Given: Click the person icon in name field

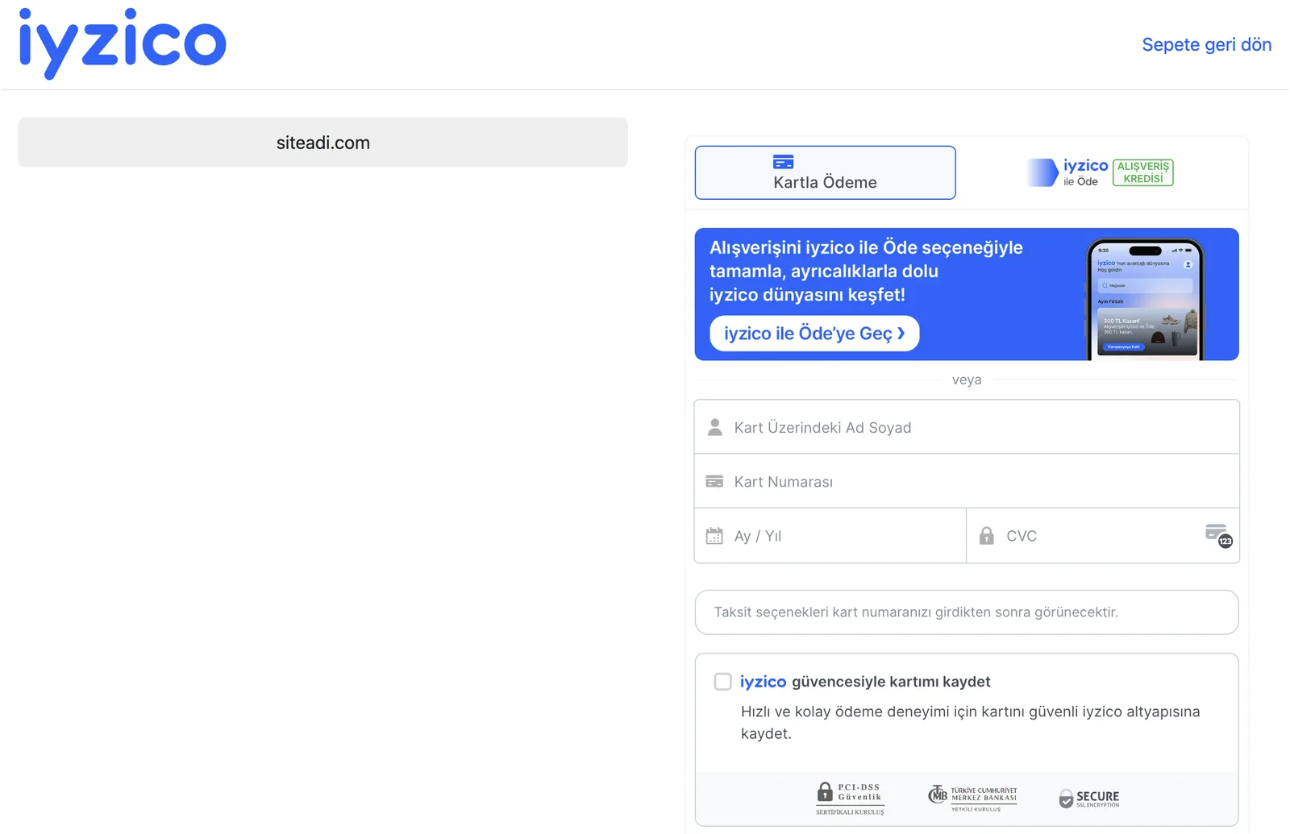Looking at the screenshot, I should (x=714, y=427).
